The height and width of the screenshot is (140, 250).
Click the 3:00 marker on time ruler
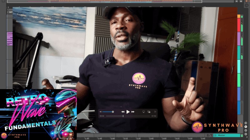click(x=164, y=138)
